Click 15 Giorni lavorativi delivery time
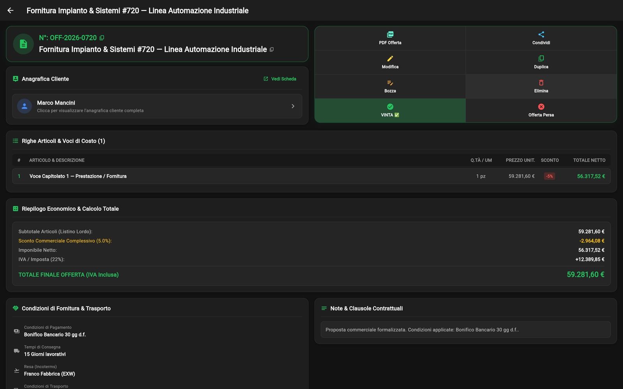The width and height of the screenshot is (623, 389). click(x=45, y=354)
